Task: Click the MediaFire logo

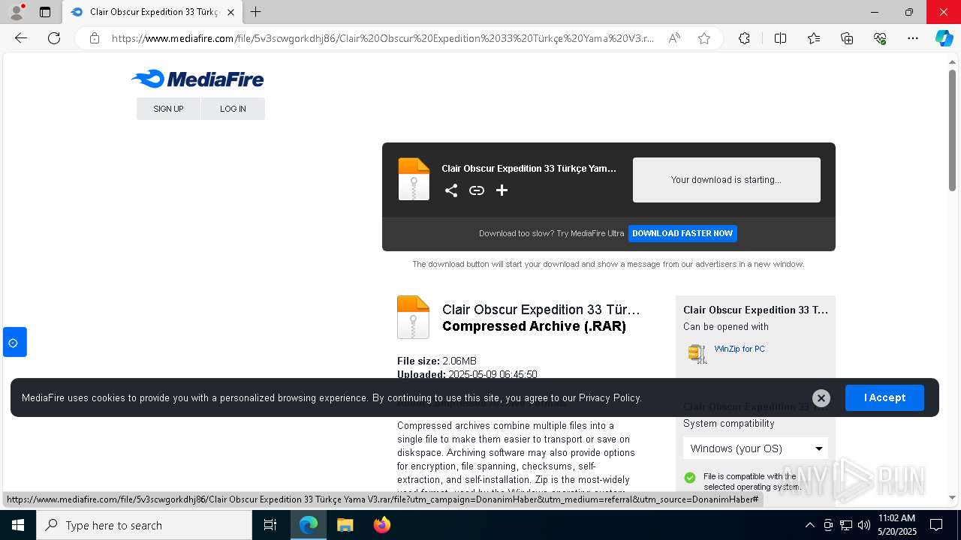Action: pyautogui.click(x=197, y=79)
